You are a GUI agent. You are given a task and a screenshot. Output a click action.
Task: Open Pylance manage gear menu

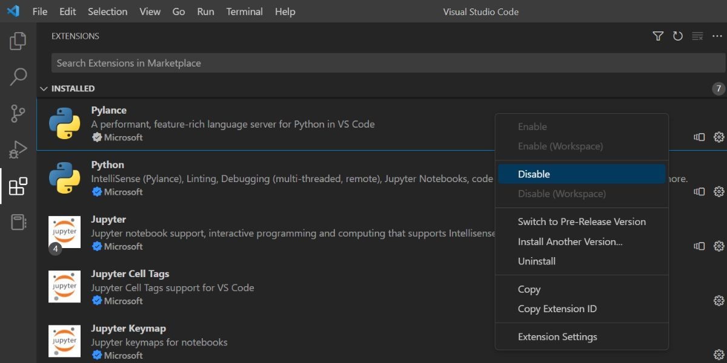click(719, 137)
